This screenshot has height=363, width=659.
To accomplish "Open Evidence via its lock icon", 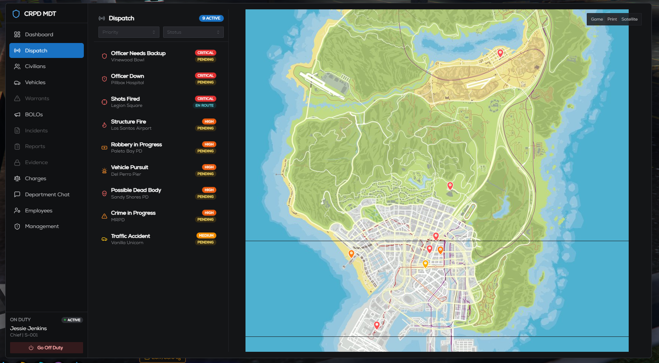I will [x=17, y=163].
